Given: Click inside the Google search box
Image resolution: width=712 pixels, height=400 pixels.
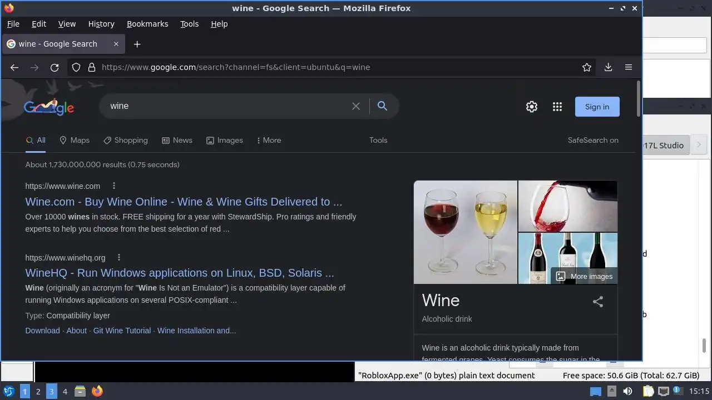Looking at the screenshot, I should point(228,106).
